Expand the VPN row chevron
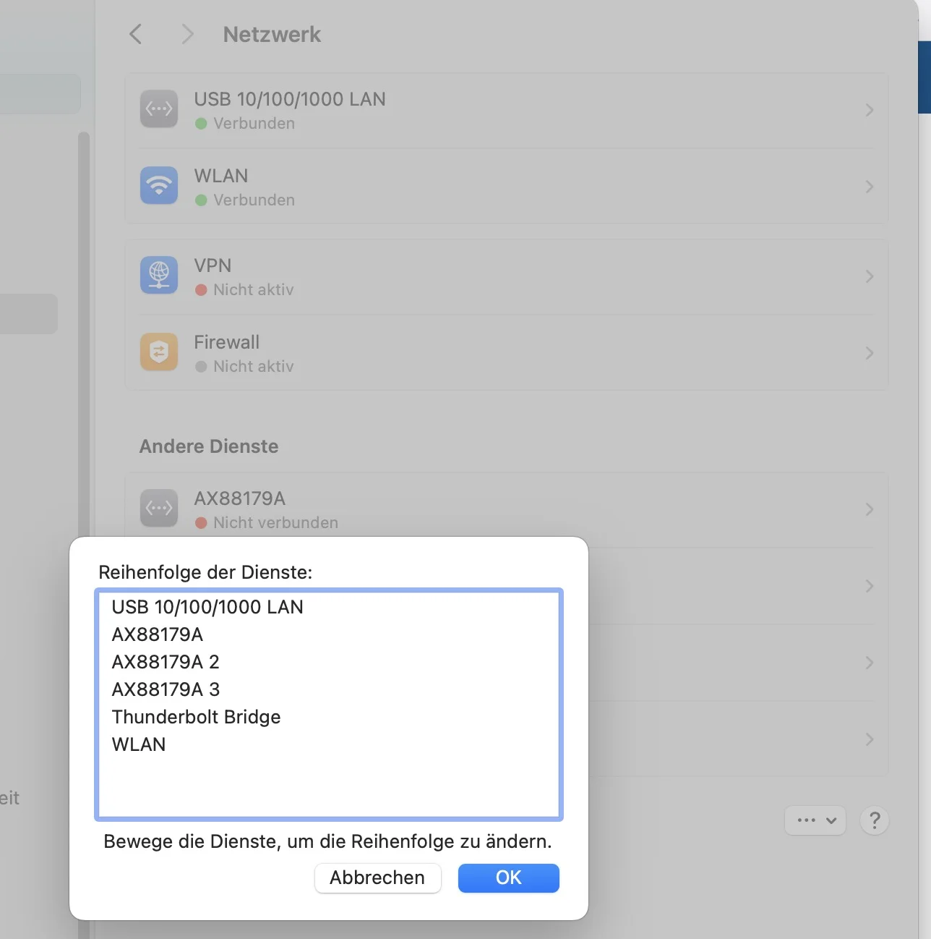 coord(870,276)
